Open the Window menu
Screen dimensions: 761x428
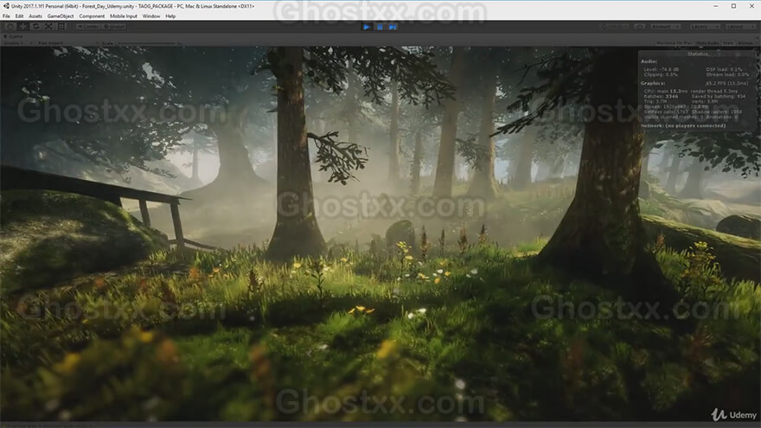151,16
